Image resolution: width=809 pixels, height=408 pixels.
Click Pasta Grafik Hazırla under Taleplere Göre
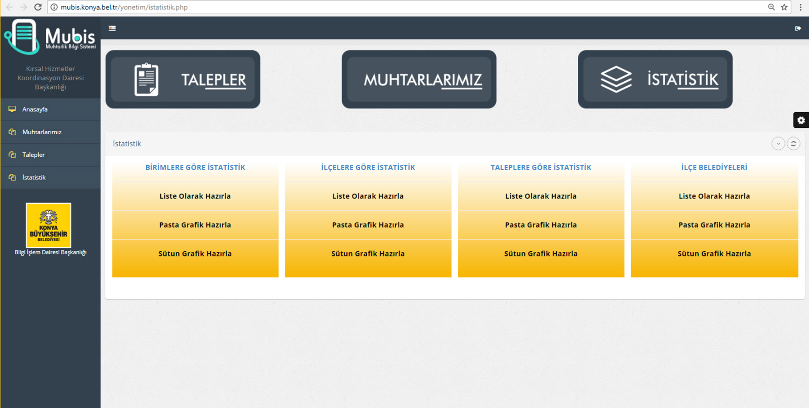541,225
